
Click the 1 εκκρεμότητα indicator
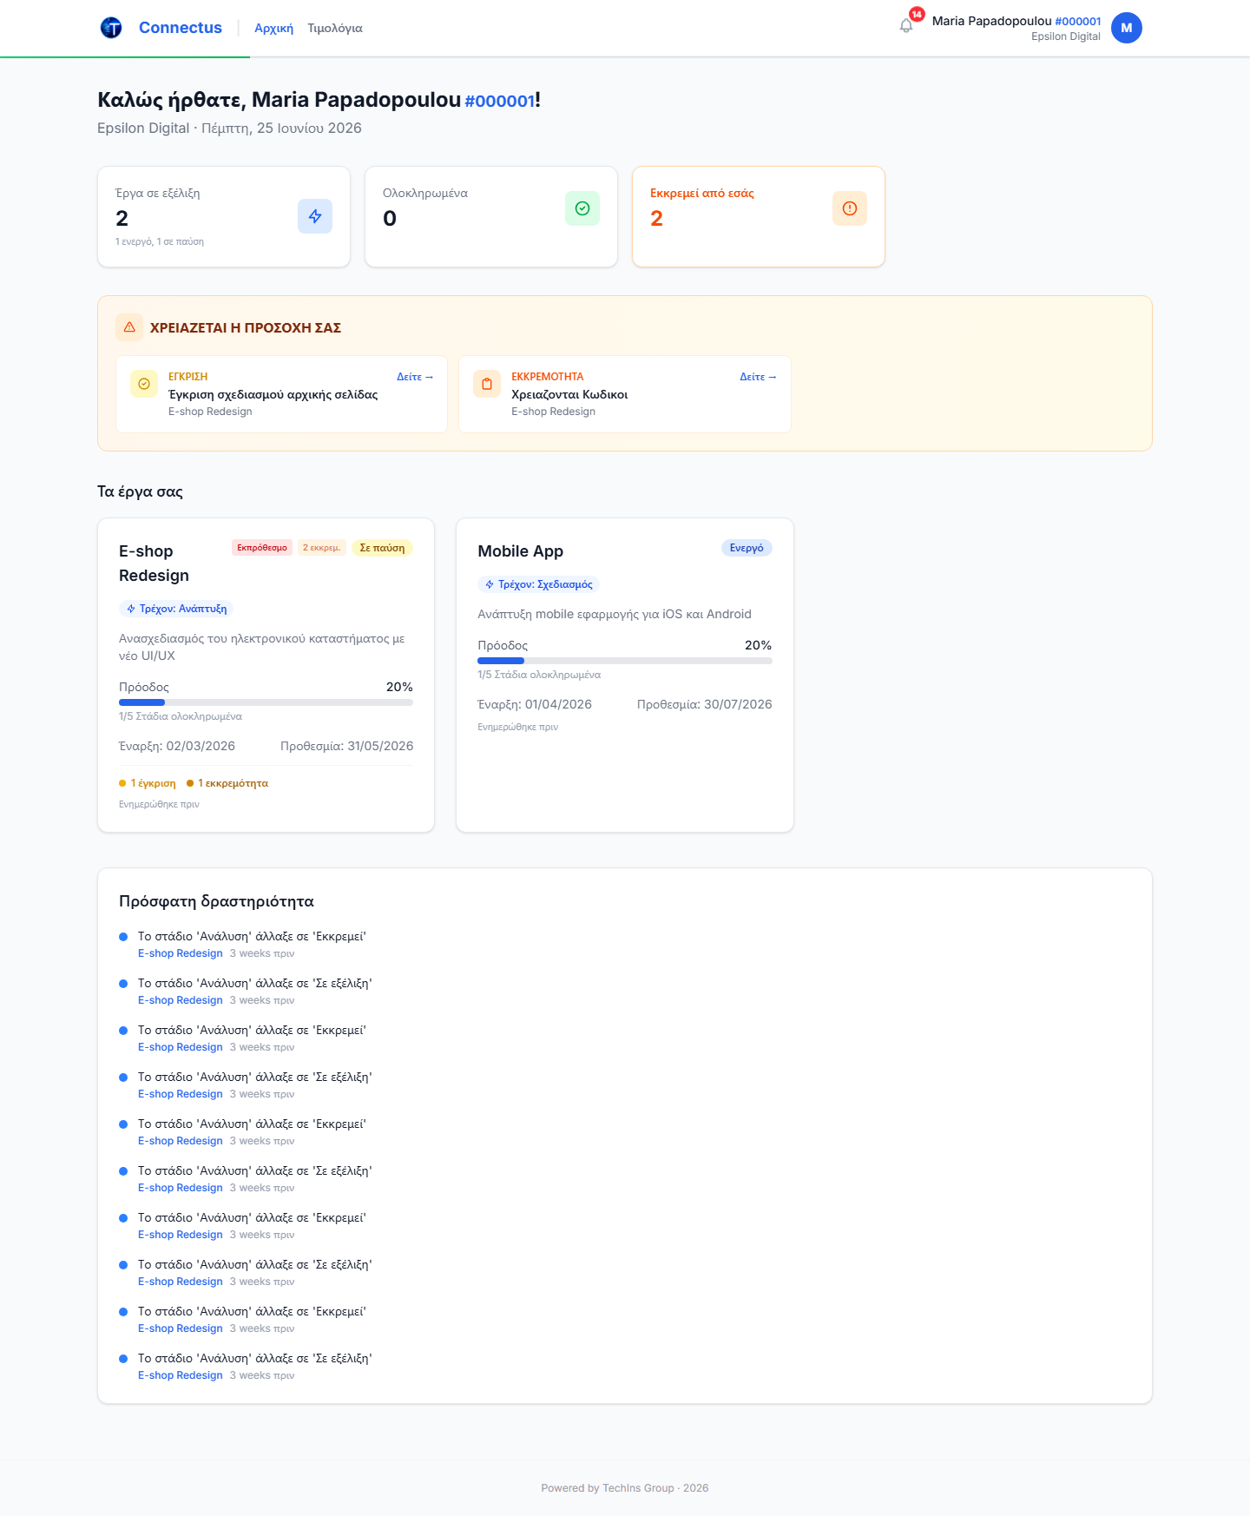tap(227, 783)
